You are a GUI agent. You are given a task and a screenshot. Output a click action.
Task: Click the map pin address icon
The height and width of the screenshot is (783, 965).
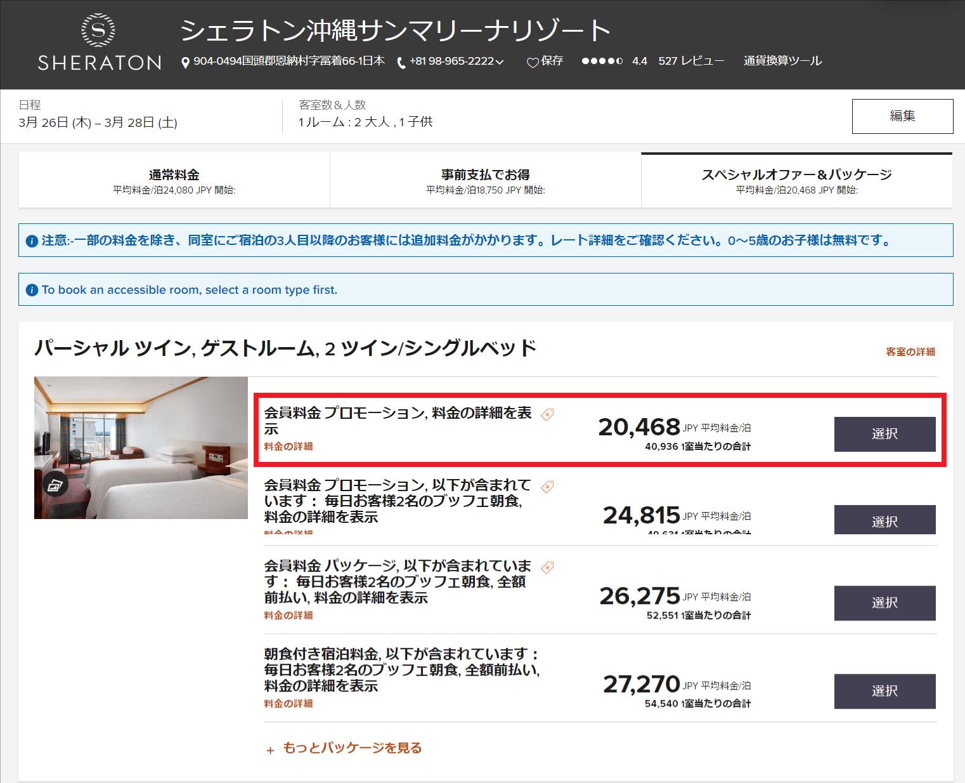point(185,62)
